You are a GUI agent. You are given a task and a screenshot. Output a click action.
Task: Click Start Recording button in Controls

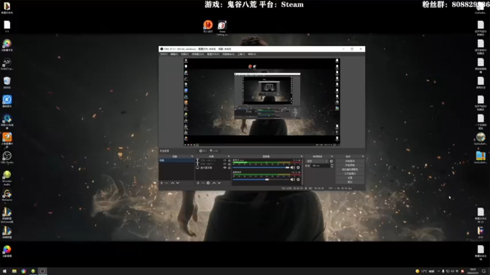[350, 165]
